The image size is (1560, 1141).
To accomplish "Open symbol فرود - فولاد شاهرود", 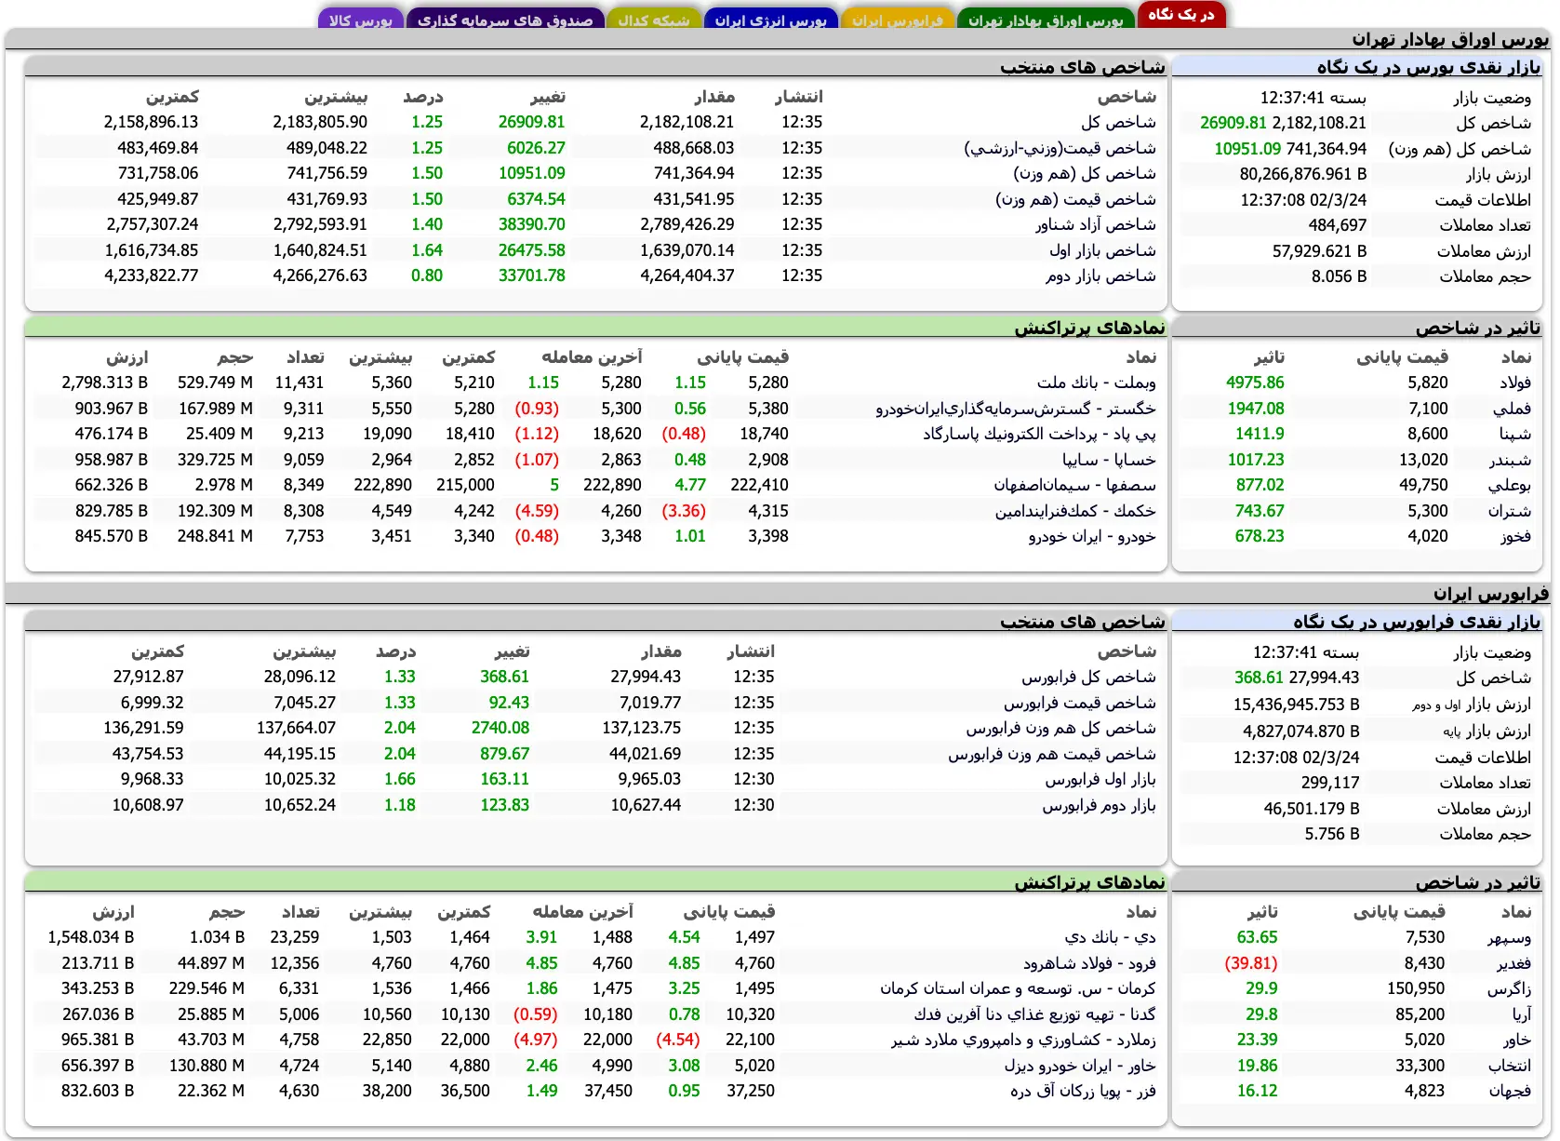I will pyautogui.click(x=1089, y=963).
